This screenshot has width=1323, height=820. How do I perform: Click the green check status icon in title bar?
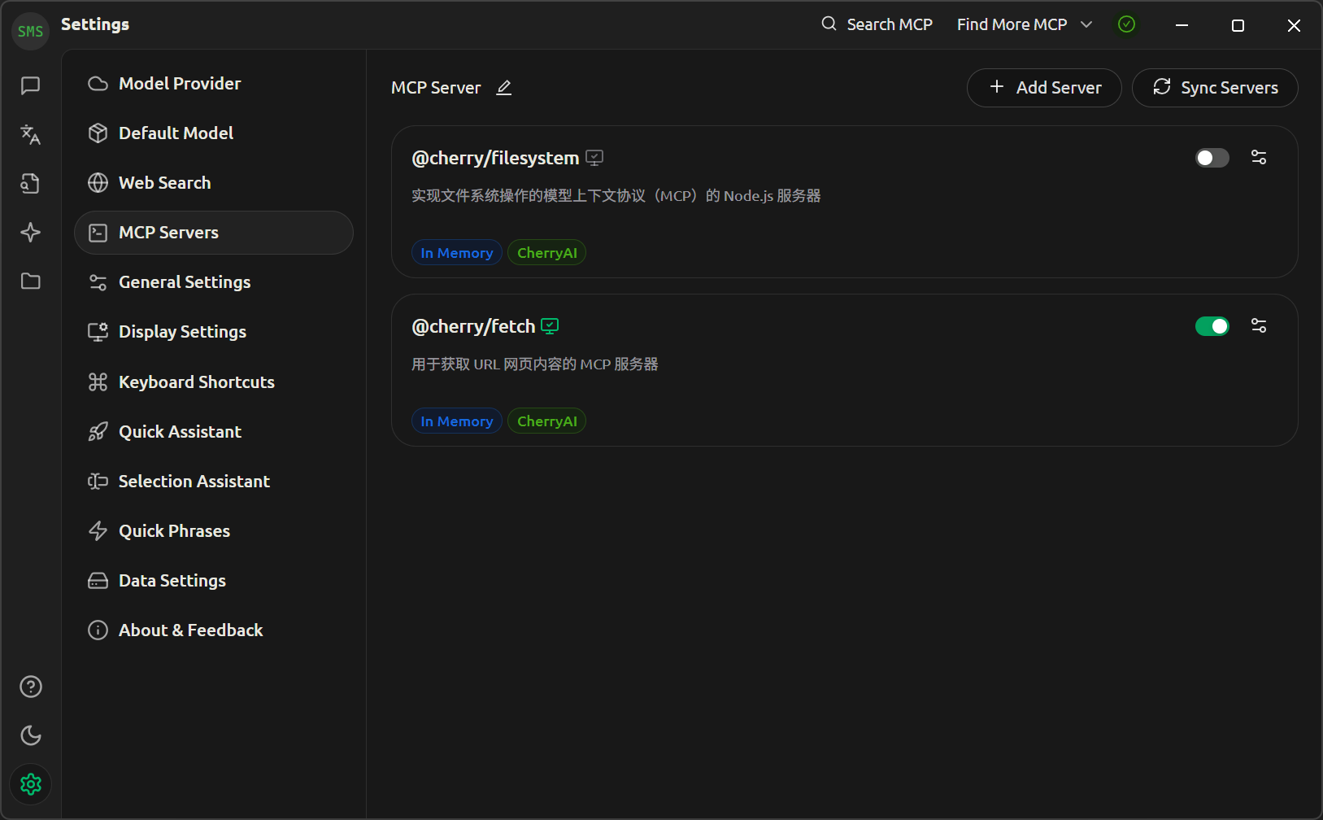point(1126,24)
